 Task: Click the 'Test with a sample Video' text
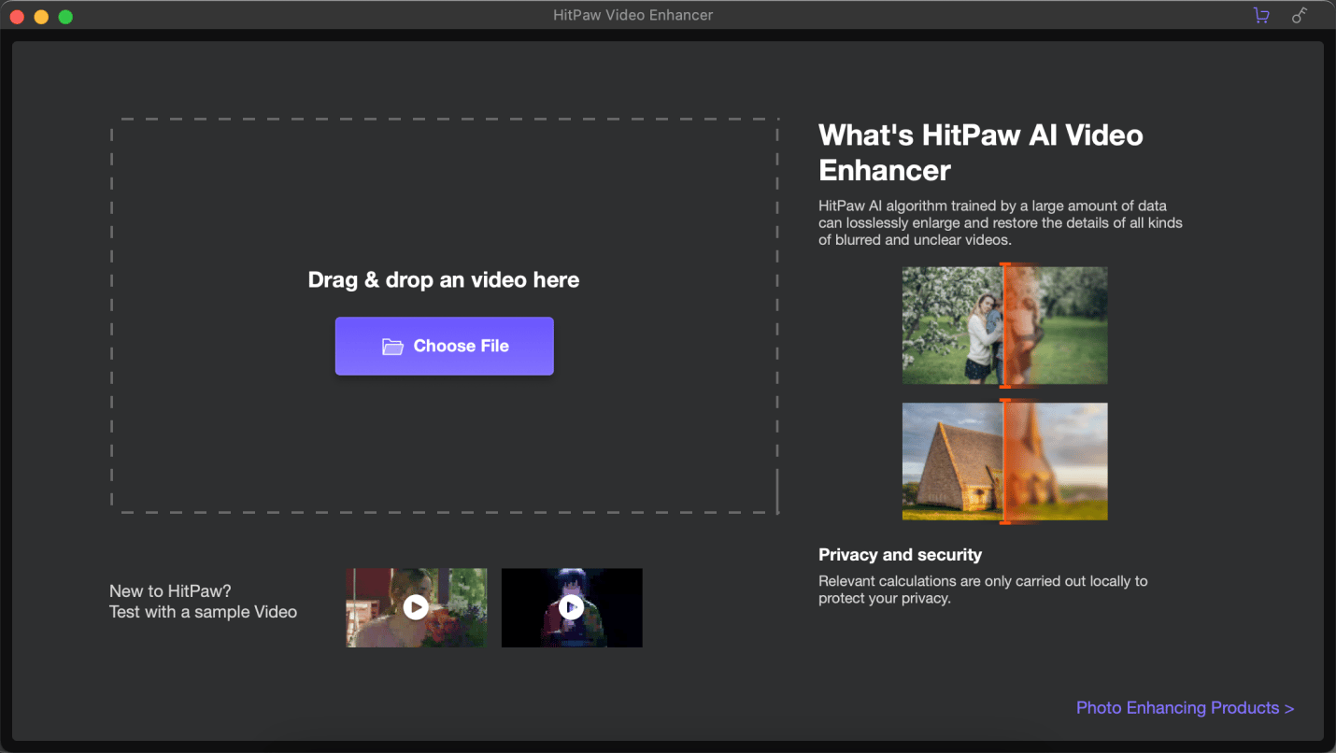(x=203, y=613)
